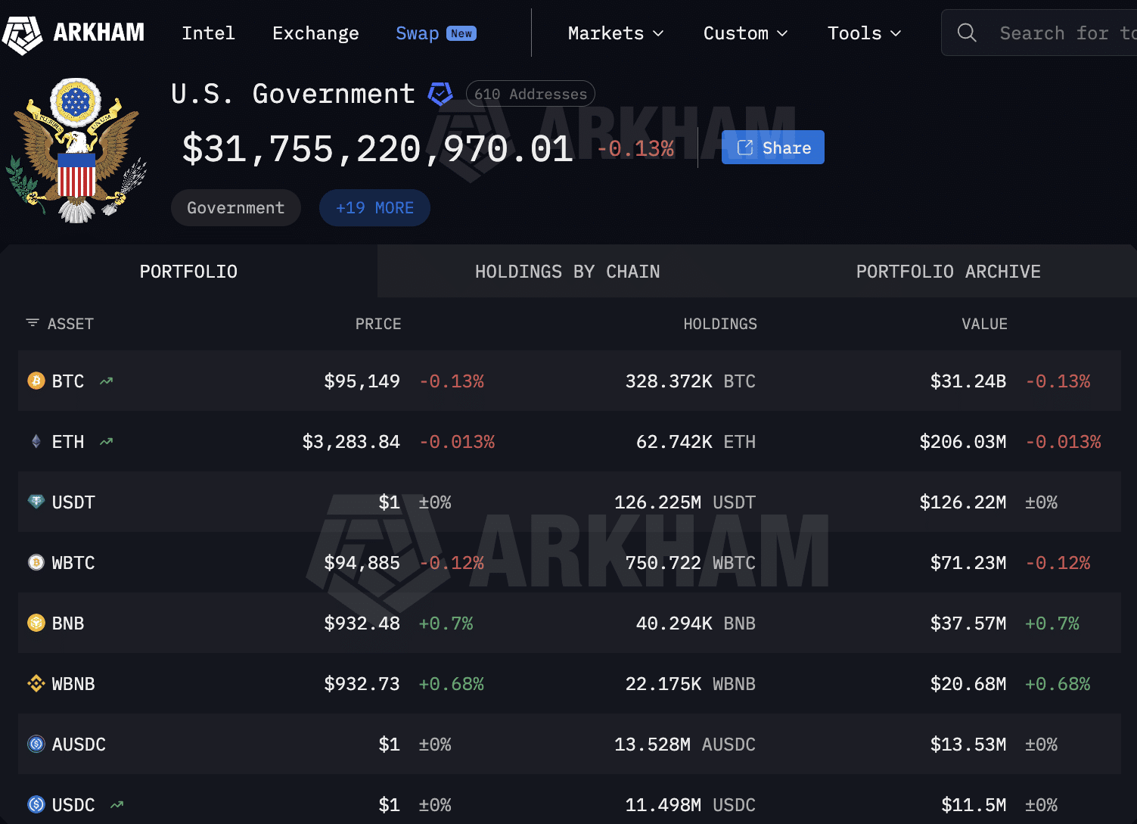Image resolution: width=1137 pixels, height=824 pixels.
Task: Focus the search input field
Action: 1067,33
